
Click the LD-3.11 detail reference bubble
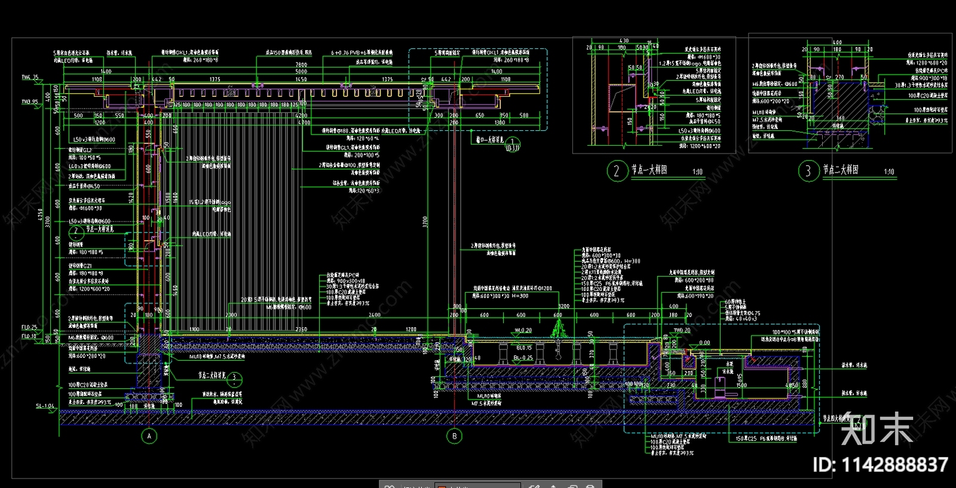[513, 144]
